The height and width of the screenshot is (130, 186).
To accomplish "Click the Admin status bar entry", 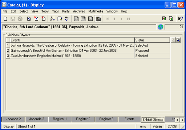I will (157, 126).
